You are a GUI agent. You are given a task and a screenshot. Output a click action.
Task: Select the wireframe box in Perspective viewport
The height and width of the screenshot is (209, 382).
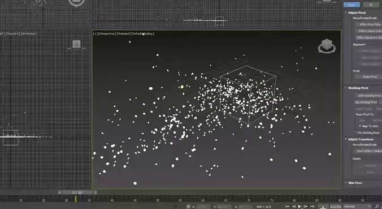[x=248, y=95]
